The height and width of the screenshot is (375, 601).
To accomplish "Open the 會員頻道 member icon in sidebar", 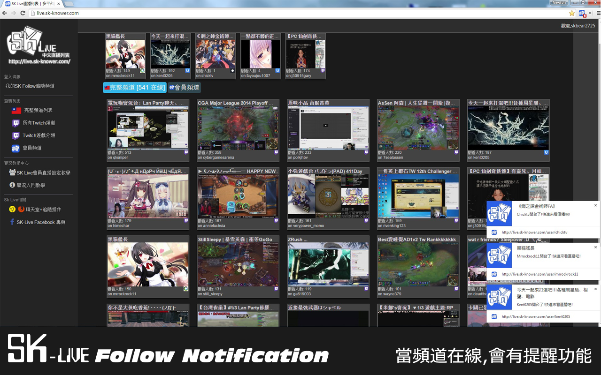I will 15,148.
